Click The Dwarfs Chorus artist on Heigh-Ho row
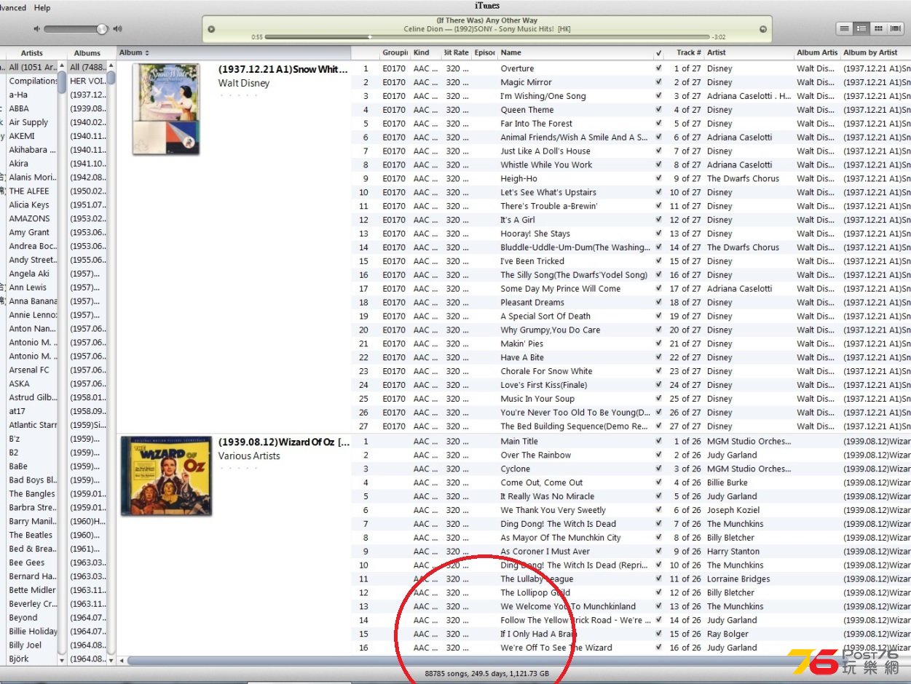911x684 pixels. point(743,178)
